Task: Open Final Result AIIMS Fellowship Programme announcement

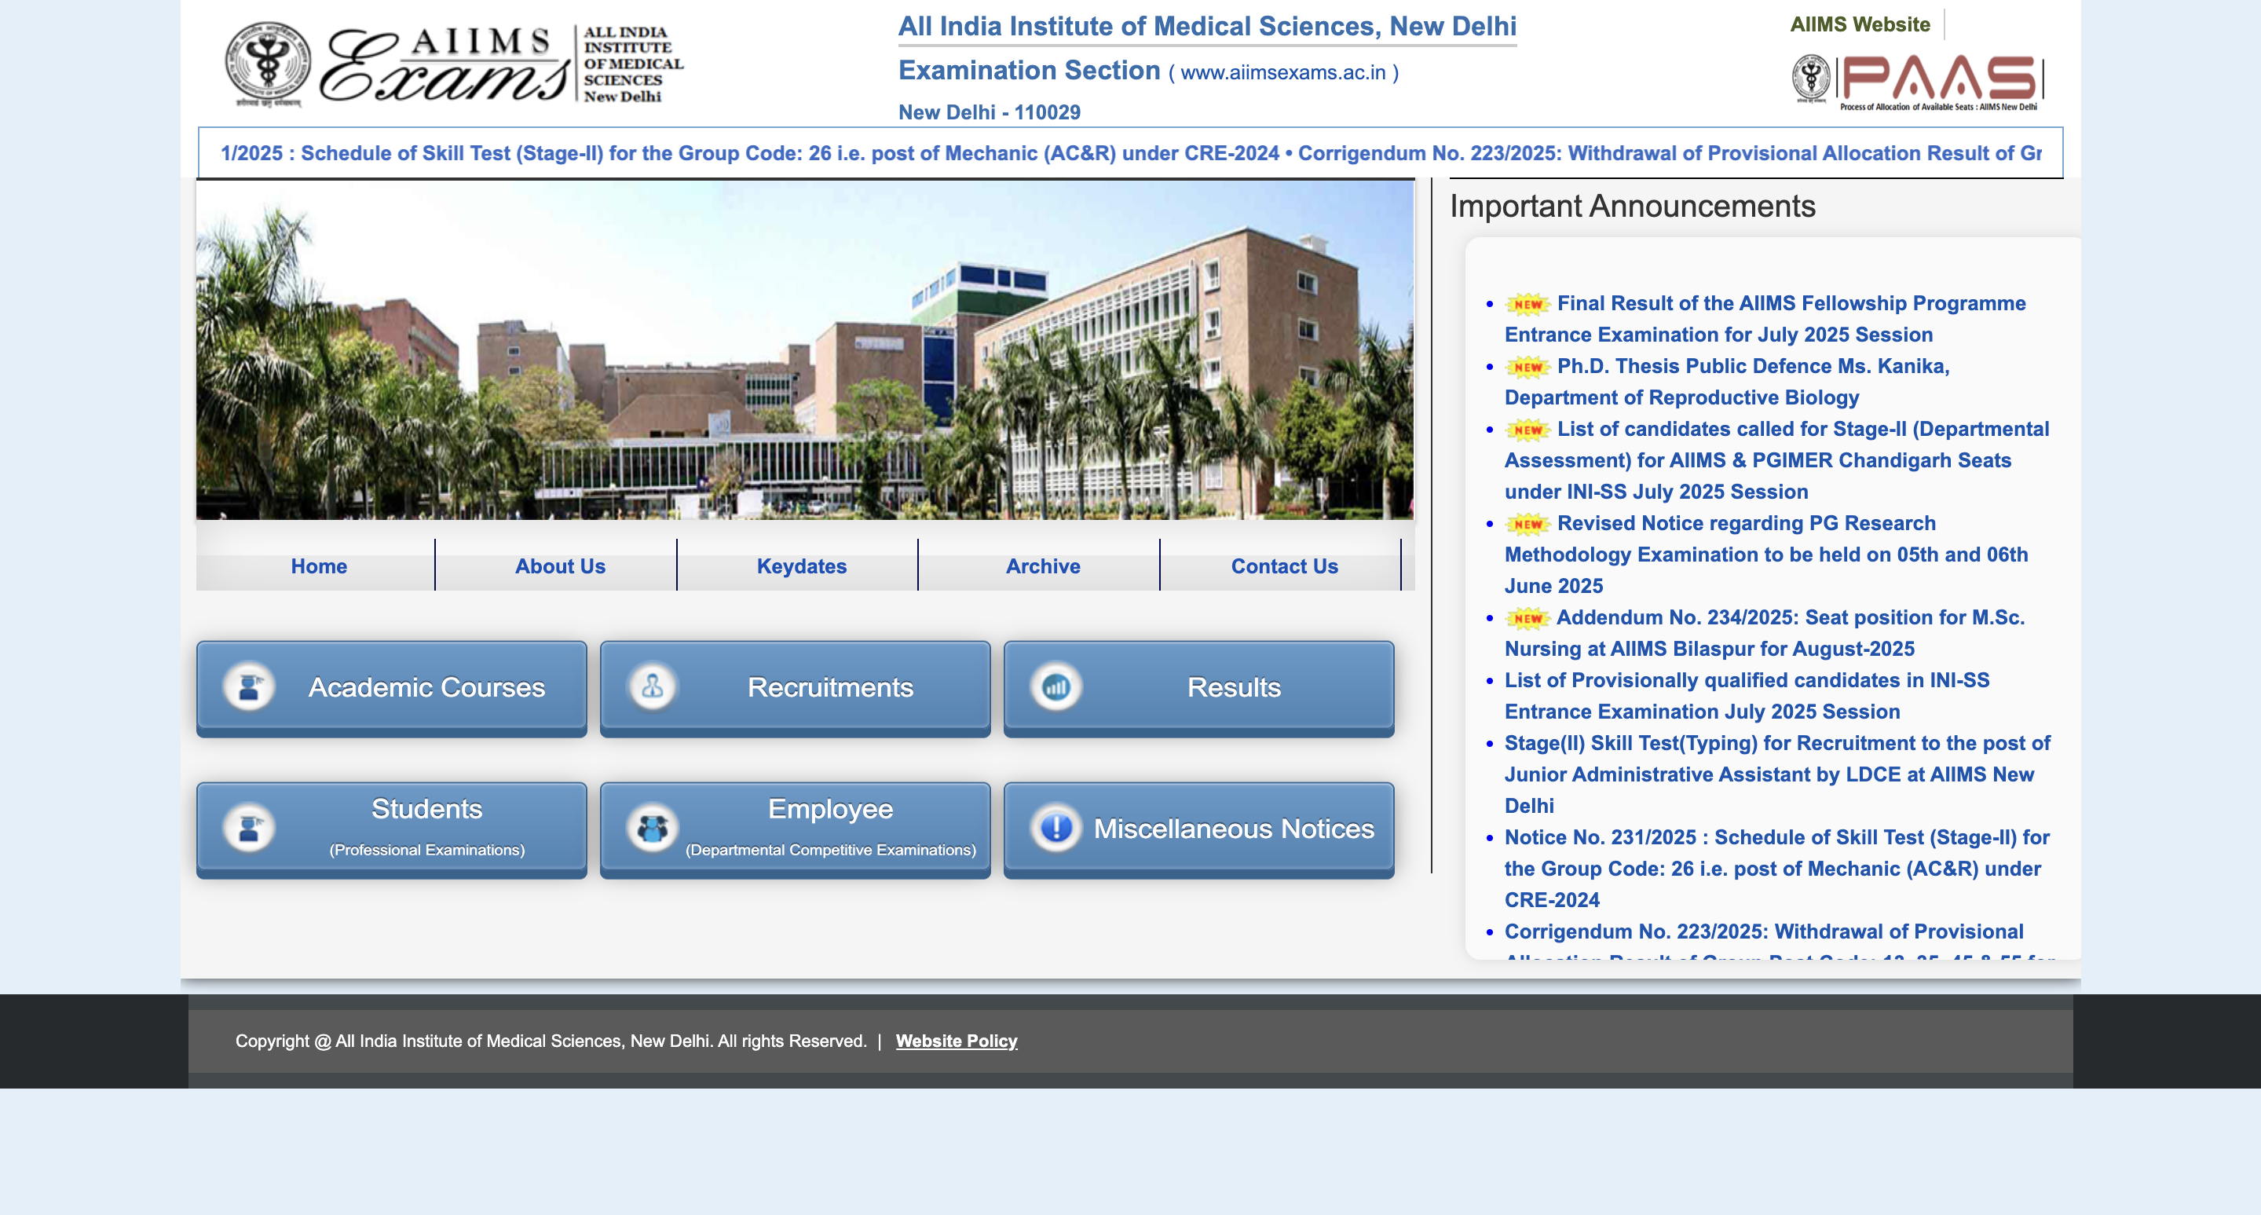Action: pyautogui.click(x=1765, y=319)
